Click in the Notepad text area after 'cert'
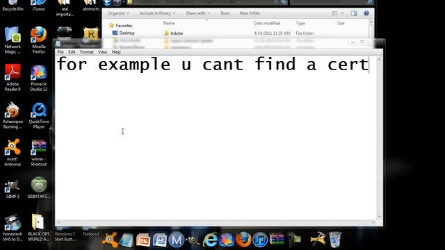445x250 pixels. click(x=369, y=65)
